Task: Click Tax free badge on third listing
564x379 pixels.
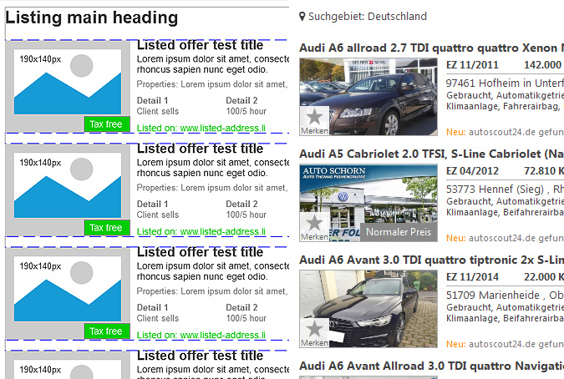Action: (x=106, y=331)
